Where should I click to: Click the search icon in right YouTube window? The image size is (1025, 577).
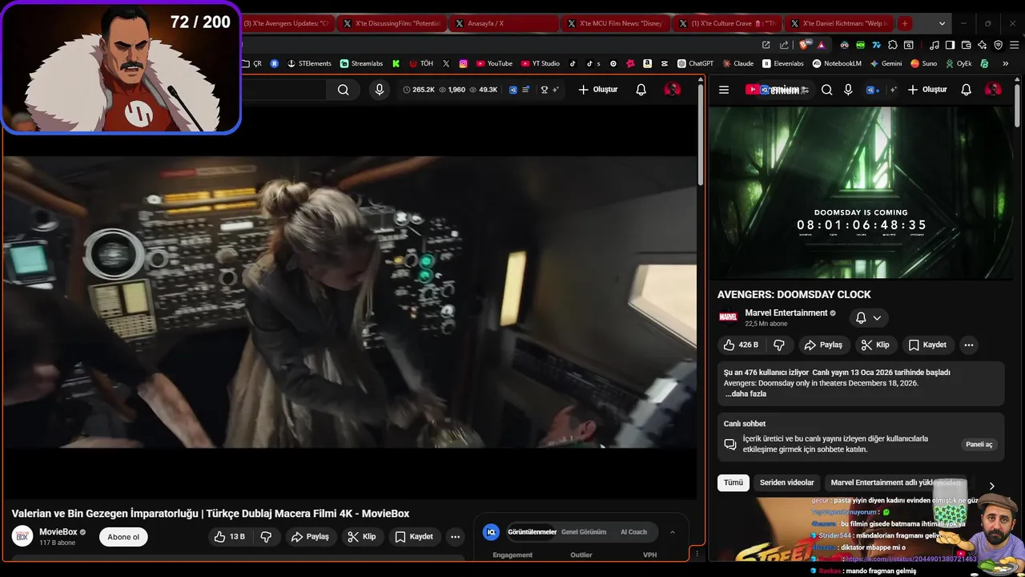click(x=826, y=90)
